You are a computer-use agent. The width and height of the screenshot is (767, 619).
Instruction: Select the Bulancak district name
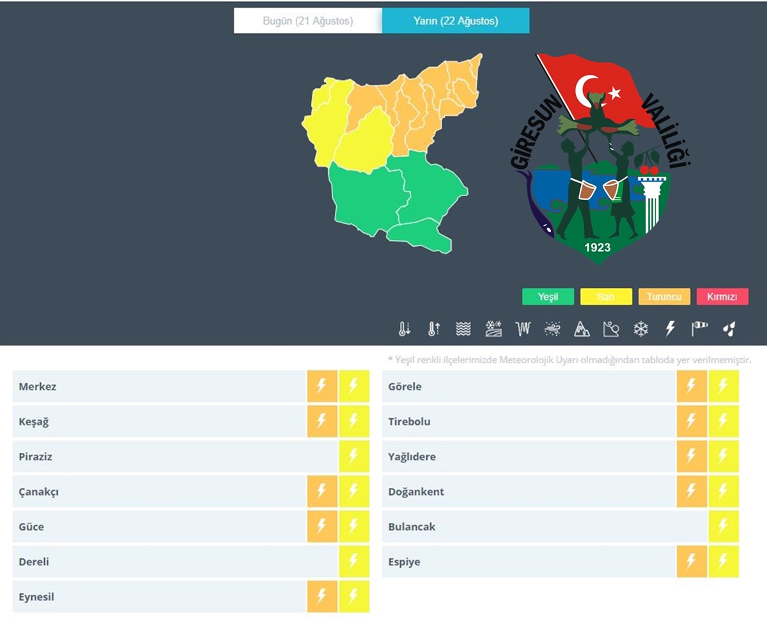[x=412, y=528]
